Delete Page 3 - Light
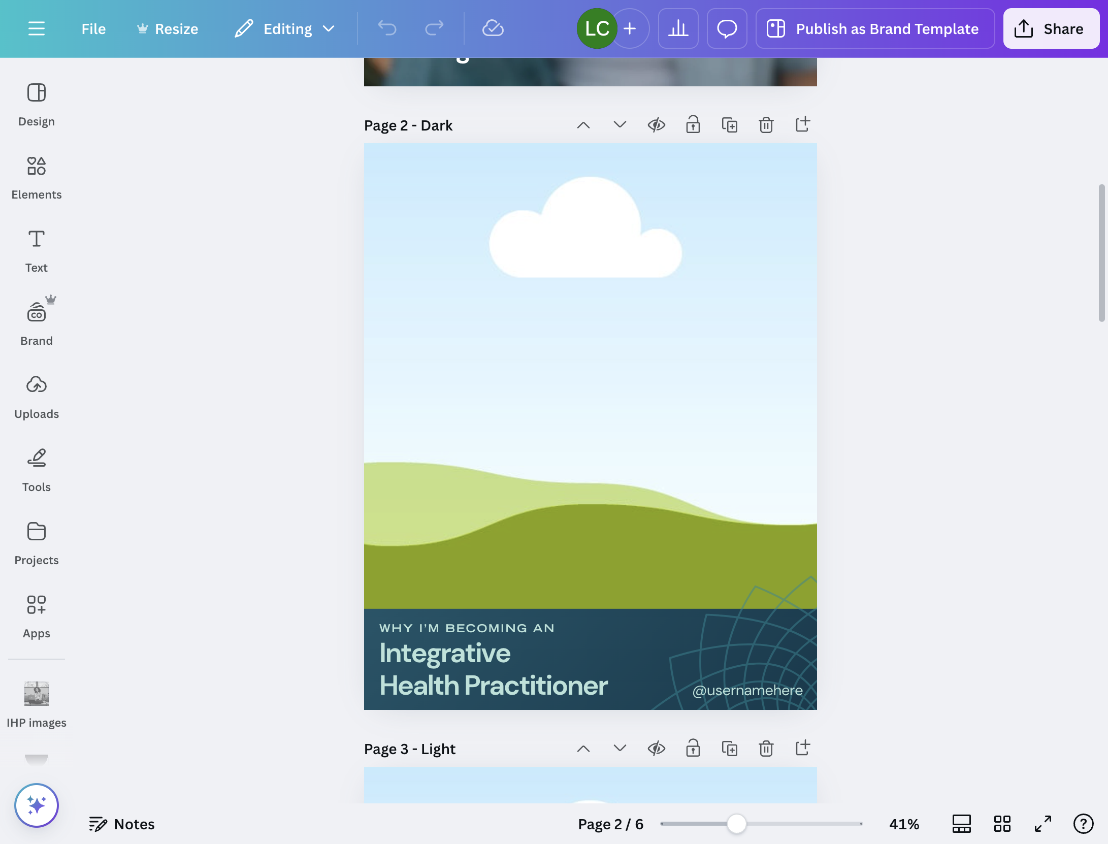 (x=766, y=749)
